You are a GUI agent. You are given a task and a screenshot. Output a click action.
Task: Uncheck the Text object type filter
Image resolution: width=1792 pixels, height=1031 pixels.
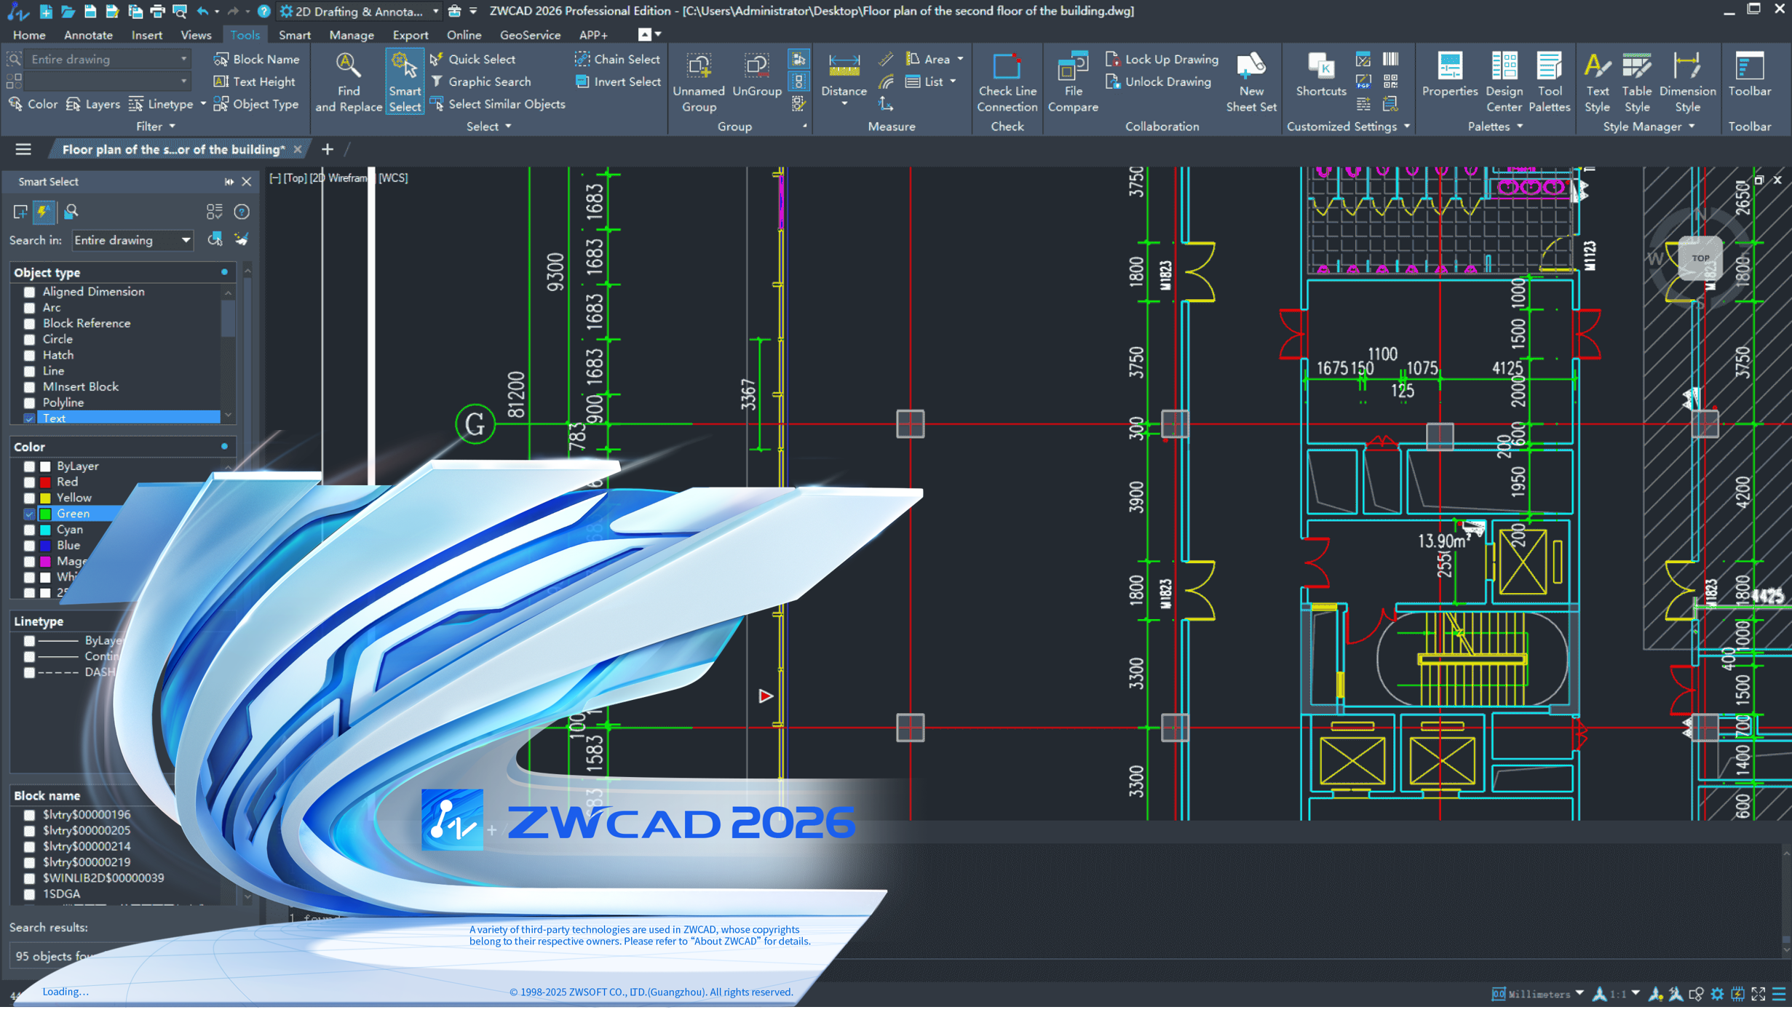click(x=29, y=418)
